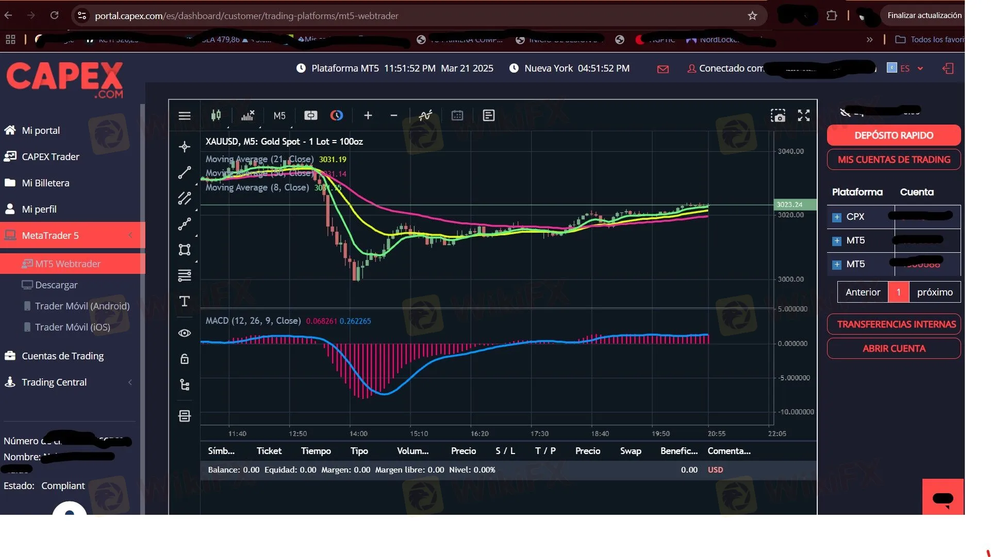Open the candlestick chart type selector

216,116
